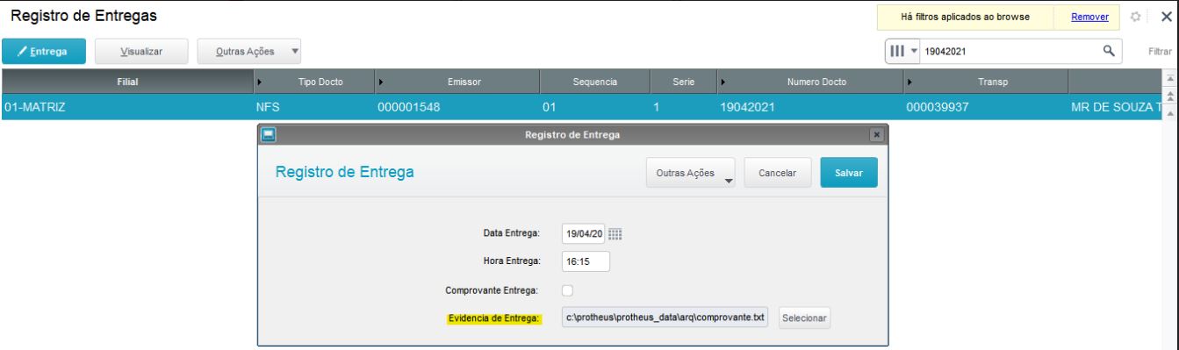Sort by the Transp column header
The height and width of the screenshot is (350, 1179).
coord(985,81)
